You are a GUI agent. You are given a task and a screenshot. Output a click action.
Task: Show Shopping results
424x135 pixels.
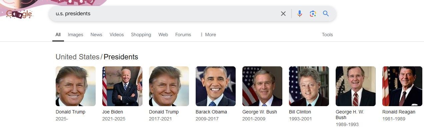click(141, 34)
